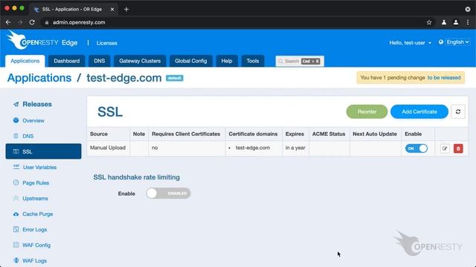
Task: Click the Releases paper plane icon
Action: pyautogui.click(x=16, y=104)
